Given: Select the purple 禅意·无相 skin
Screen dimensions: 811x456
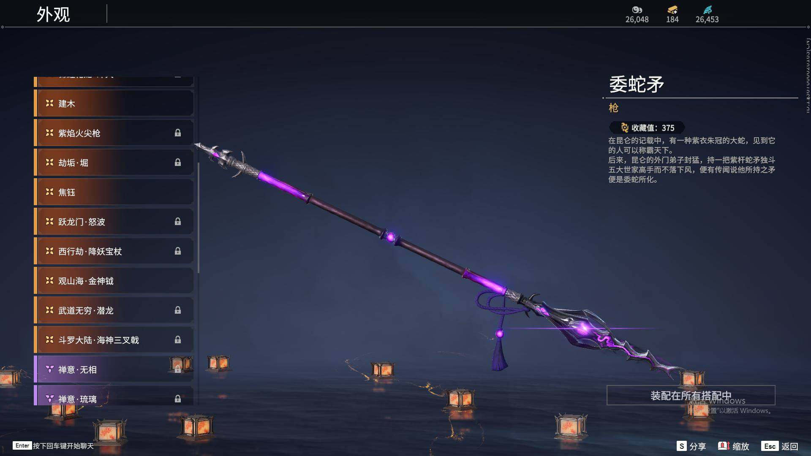Looking at the screenshot, I should [114, 369].
